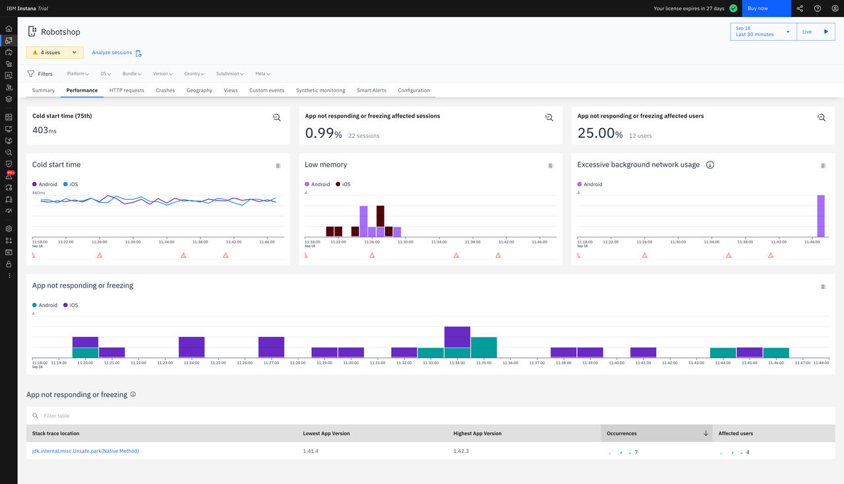This screenshot has width=844, height=484.
Task: Toggle Android in App not responding legend
Action: click(45, 305)
